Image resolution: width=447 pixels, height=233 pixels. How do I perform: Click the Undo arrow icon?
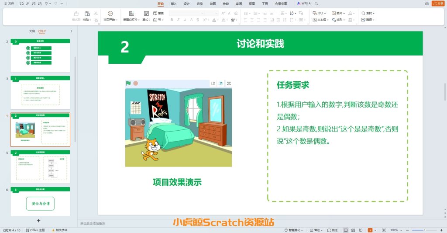[x=46, y=3]
